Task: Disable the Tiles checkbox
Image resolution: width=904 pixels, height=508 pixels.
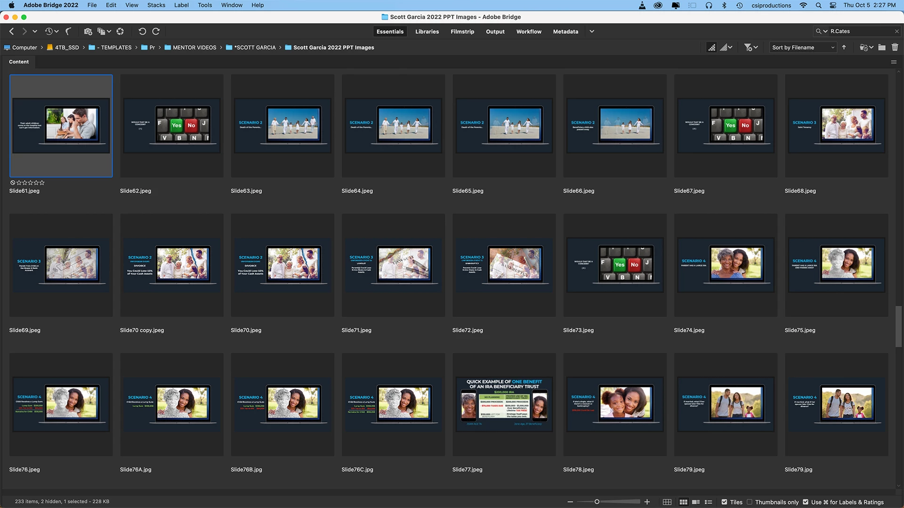Action: [x=724, y=502]
